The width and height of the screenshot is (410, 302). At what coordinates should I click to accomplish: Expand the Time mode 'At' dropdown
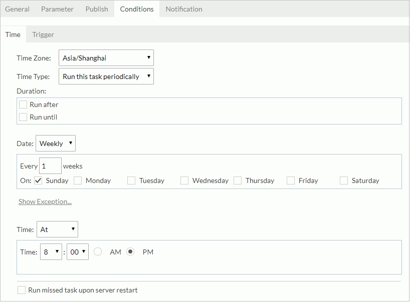tap(57, 229)
